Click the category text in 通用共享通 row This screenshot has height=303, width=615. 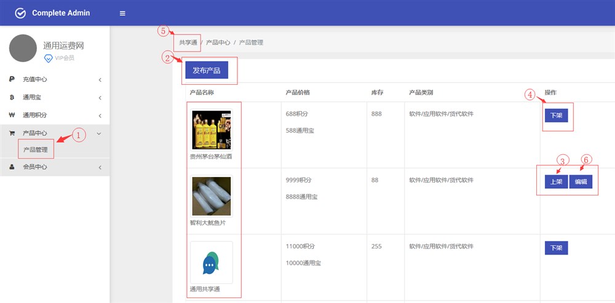[x=441, y=246]
